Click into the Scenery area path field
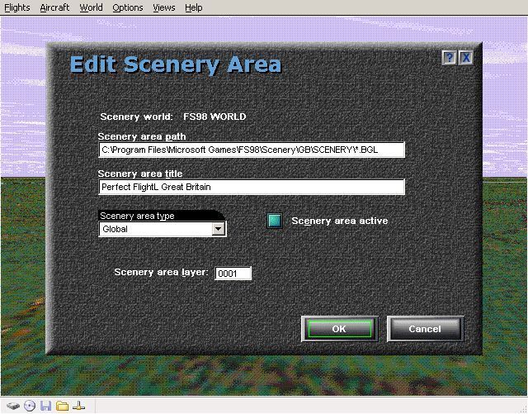528x414 pixels. point(252,150)
